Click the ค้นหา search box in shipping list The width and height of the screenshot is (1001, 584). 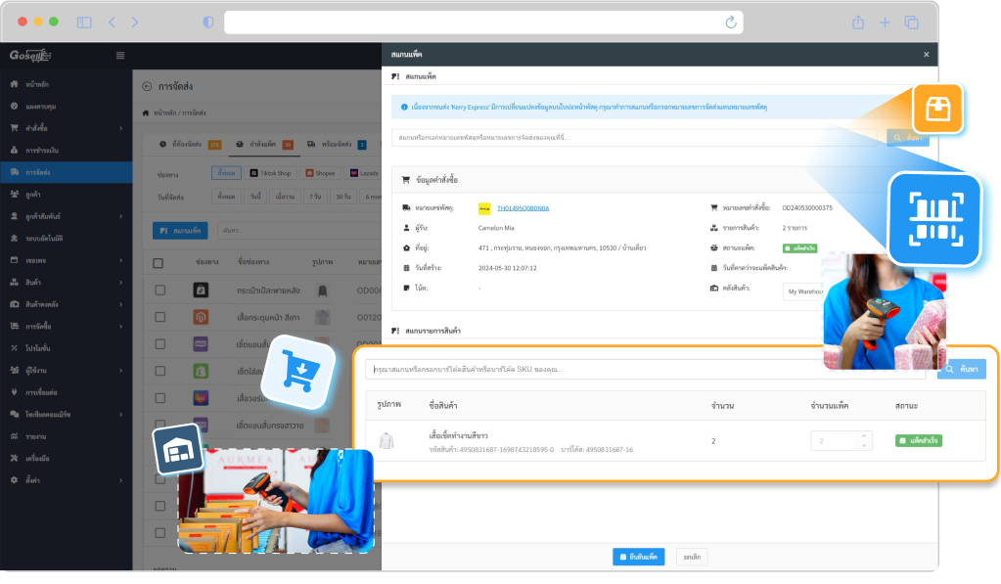298,231
